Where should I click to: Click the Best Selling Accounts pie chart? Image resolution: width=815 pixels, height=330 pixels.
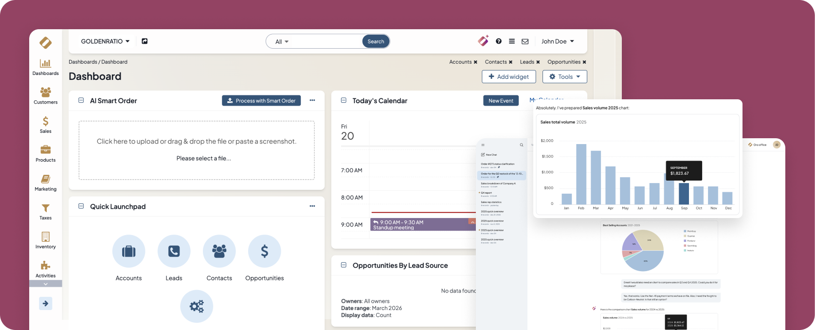tap(643, 250)
